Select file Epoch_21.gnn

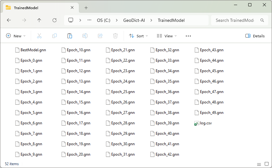point(120,50)
